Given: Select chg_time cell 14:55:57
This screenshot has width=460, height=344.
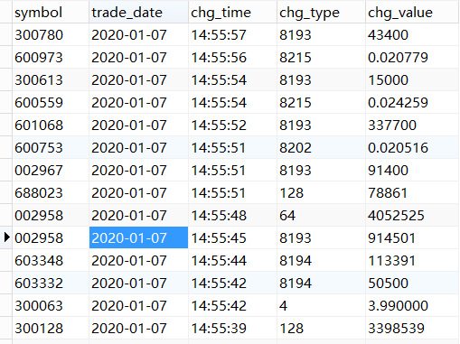Looking at the screenshot, I should click(x=232, y=34).
